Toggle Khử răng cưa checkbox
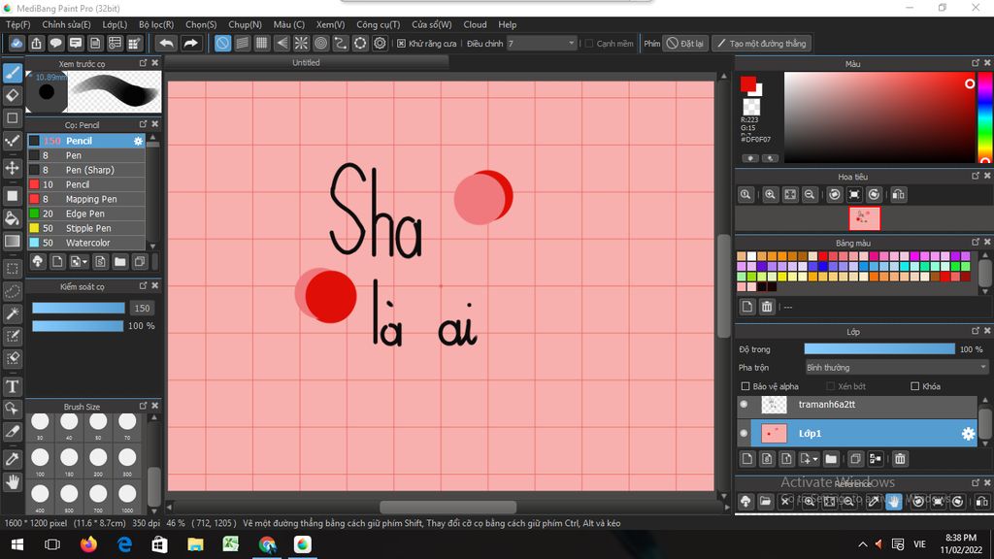Screen dimensions: 994x559 (401, 44)
